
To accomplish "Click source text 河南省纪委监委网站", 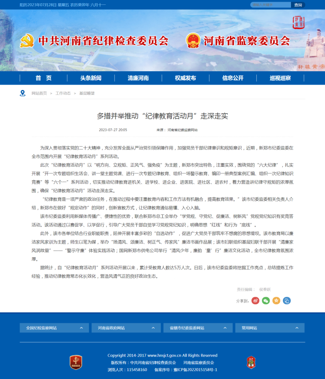I will point(182,130).
